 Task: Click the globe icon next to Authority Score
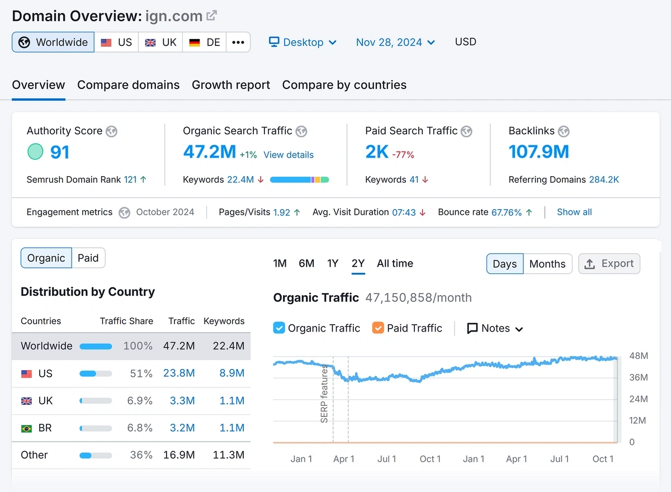pos(111,131)
